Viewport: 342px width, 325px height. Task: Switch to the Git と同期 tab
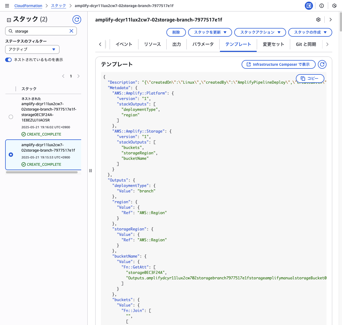pos(306,44)
